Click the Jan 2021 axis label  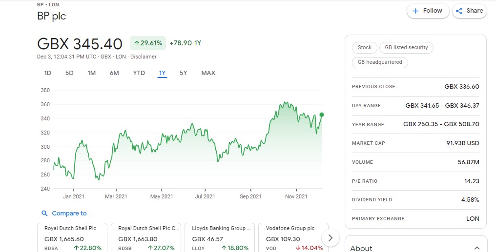[x=73, y=196]
